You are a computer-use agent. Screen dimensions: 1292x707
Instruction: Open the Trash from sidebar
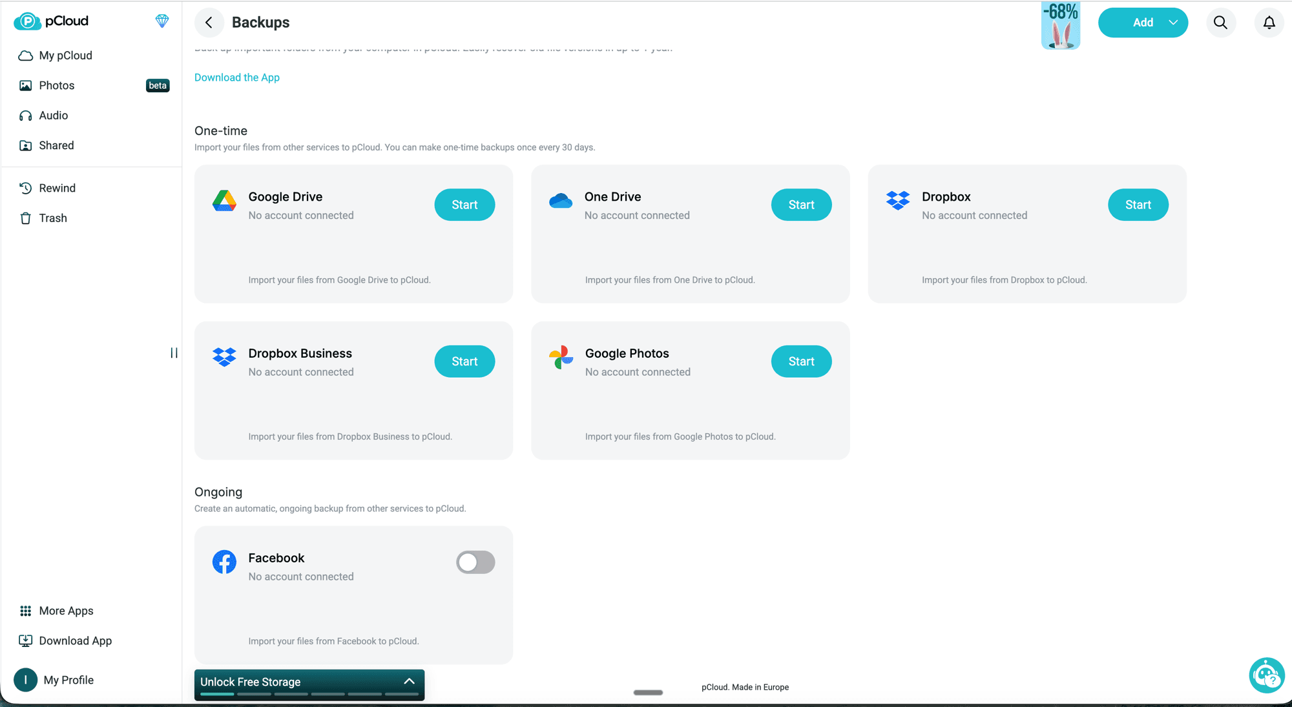(x=53, y=218)
